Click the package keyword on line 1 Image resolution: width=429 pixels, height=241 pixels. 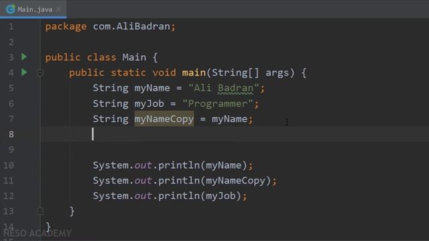click(66, 27)
